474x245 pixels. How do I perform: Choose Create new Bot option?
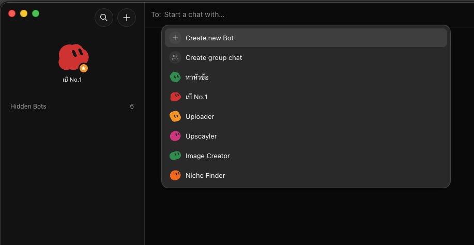tap(306, 38)
